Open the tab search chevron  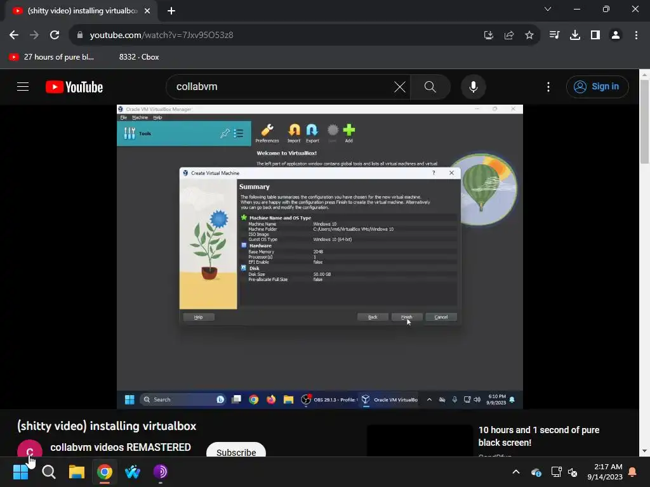[x=548, y=9]
